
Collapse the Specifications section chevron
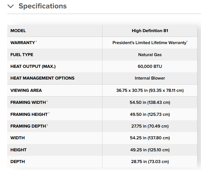[11, 6]
